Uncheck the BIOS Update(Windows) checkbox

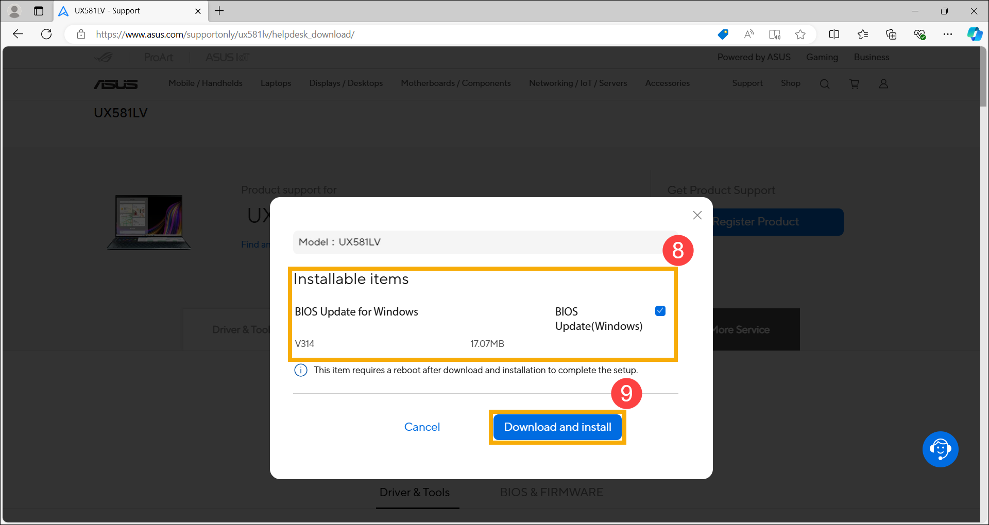(660, 311)
